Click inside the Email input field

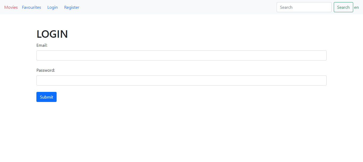tap(181, 55)
